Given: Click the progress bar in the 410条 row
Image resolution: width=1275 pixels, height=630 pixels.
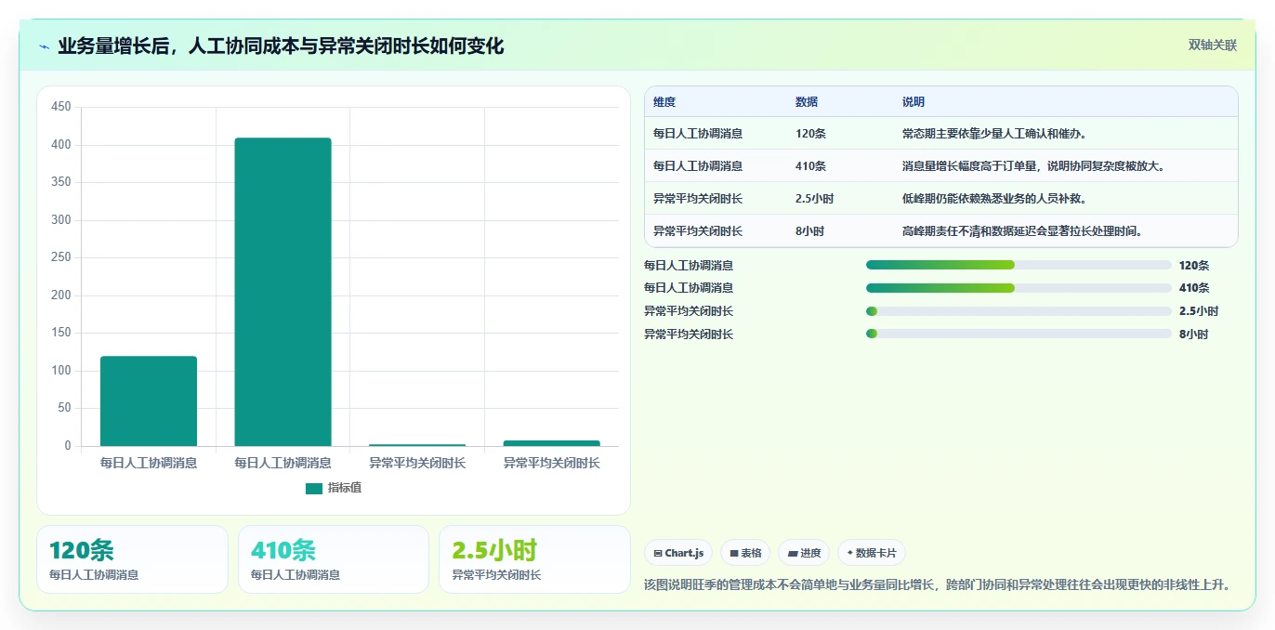Looking at the screenshot, I should pyautogui.click(x=1019, y=288).
